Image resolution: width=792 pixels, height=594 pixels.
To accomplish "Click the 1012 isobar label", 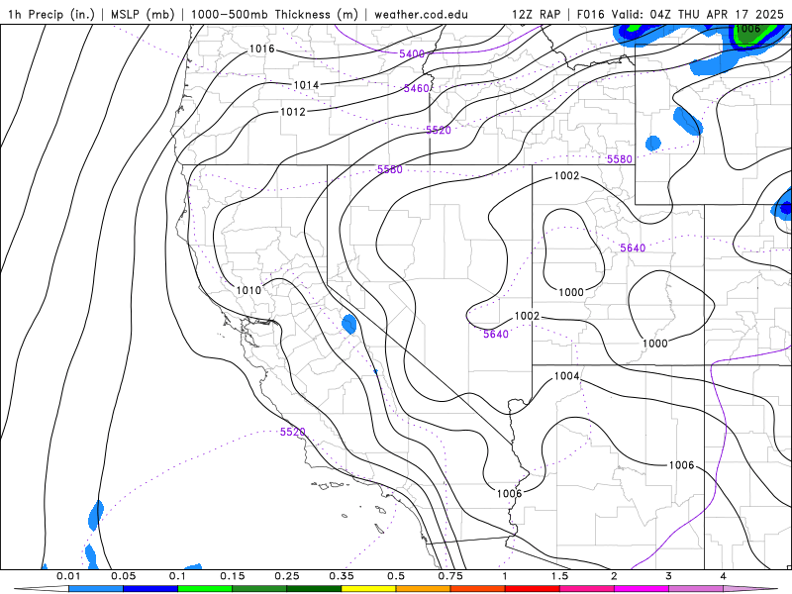I will (x=293, y=112).
